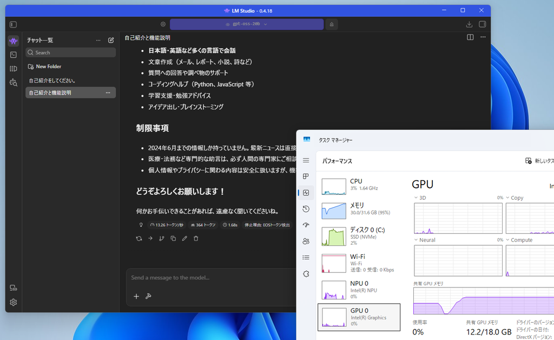
Task: Open the New Folder item
Action: pos(44,67)
